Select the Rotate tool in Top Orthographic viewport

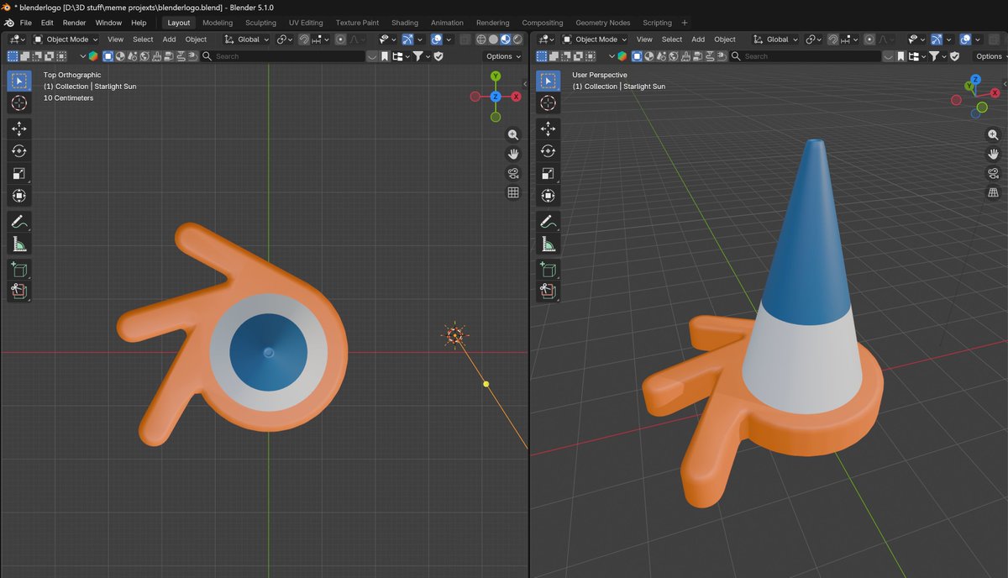18,151
